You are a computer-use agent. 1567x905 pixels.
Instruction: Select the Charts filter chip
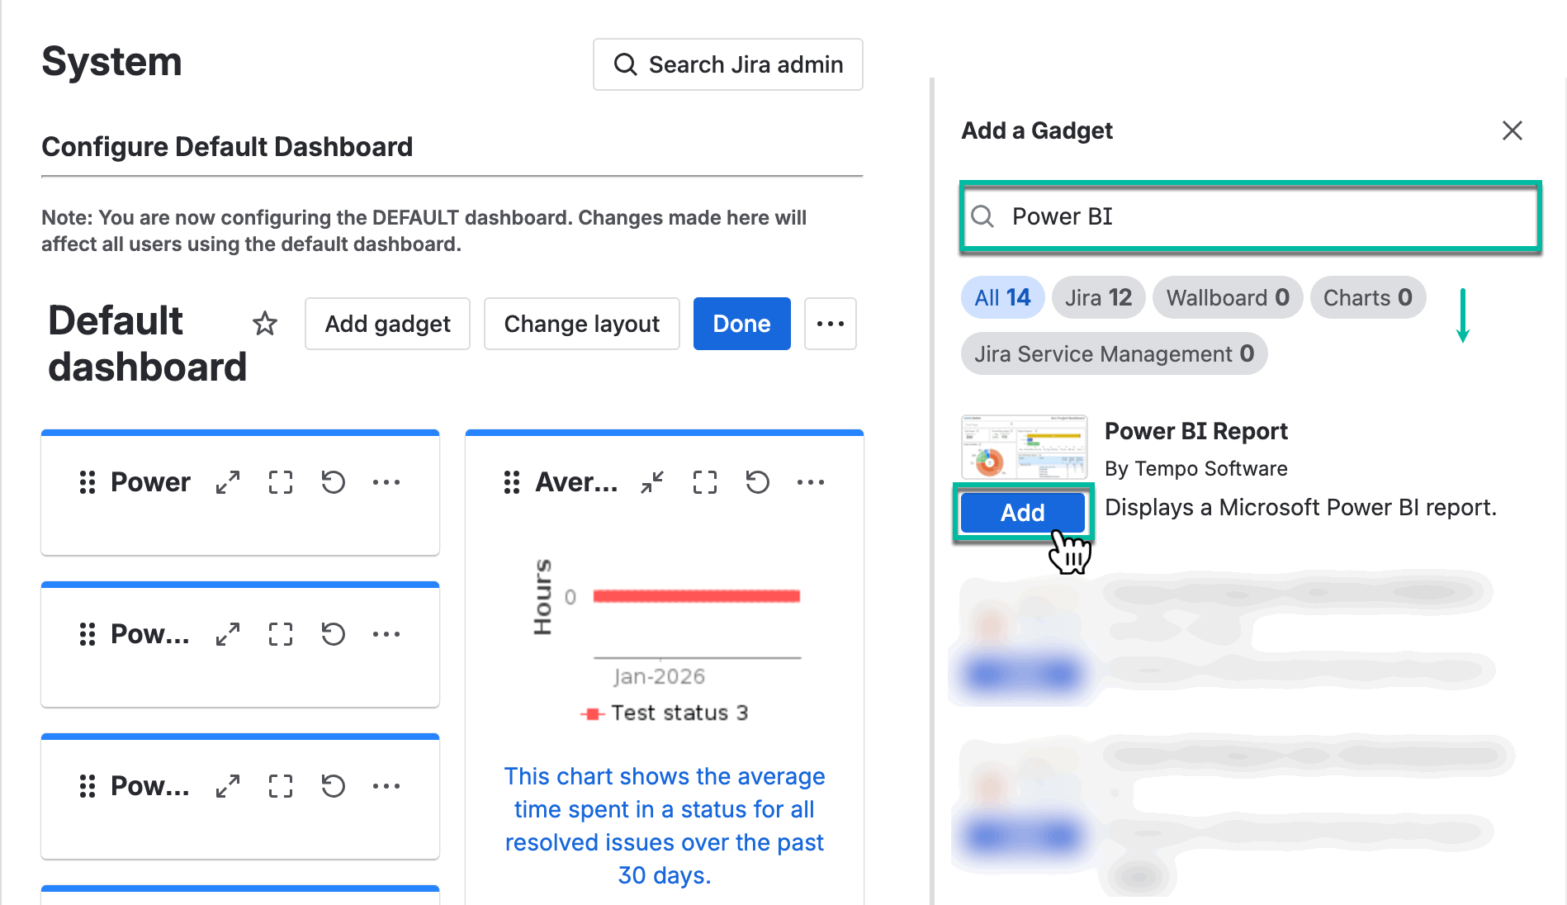1367,297
